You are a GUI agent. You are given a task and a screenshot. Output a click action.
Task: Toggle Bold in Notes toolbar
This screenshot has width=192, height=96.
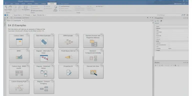pyautogui.click(x=156, y=65)
